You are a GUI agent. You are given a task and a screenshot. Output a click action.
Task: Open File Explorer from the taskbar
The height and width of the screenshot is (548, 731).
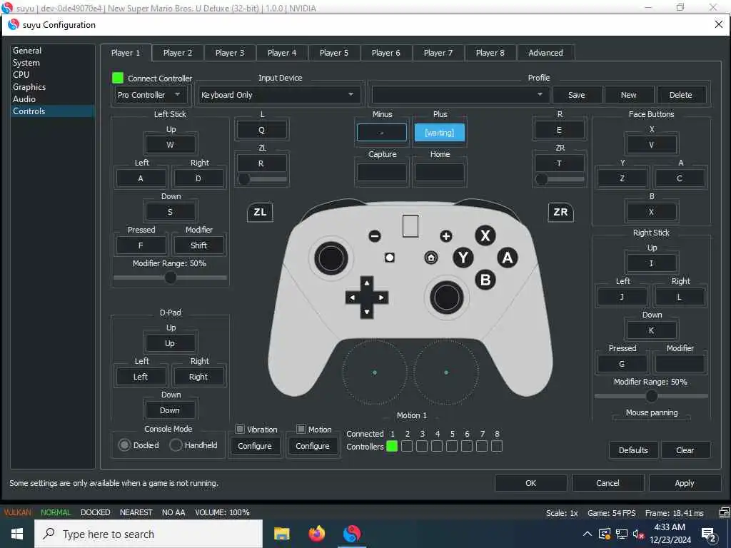[x=281, y=534]
